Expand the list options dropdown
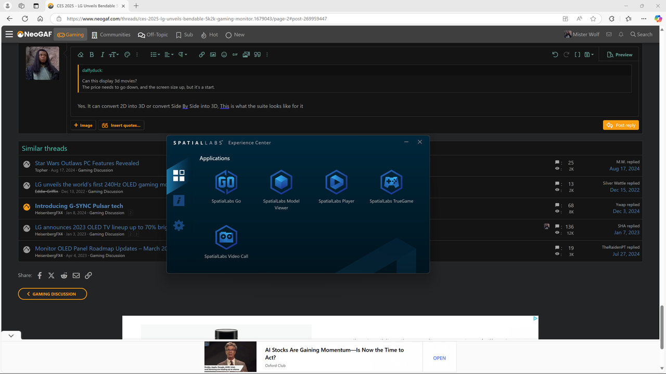 point(155,55)
